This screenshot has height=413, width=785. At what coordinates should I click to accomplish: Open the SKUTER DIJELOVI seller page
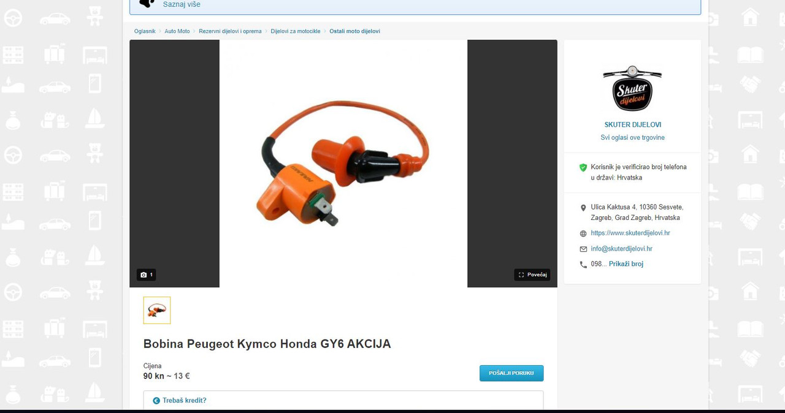click(x=632, y=124)
